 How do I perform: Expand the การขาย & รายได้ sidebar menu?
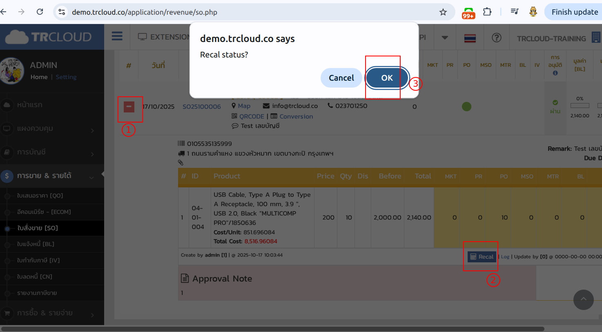tap(44, 176)
